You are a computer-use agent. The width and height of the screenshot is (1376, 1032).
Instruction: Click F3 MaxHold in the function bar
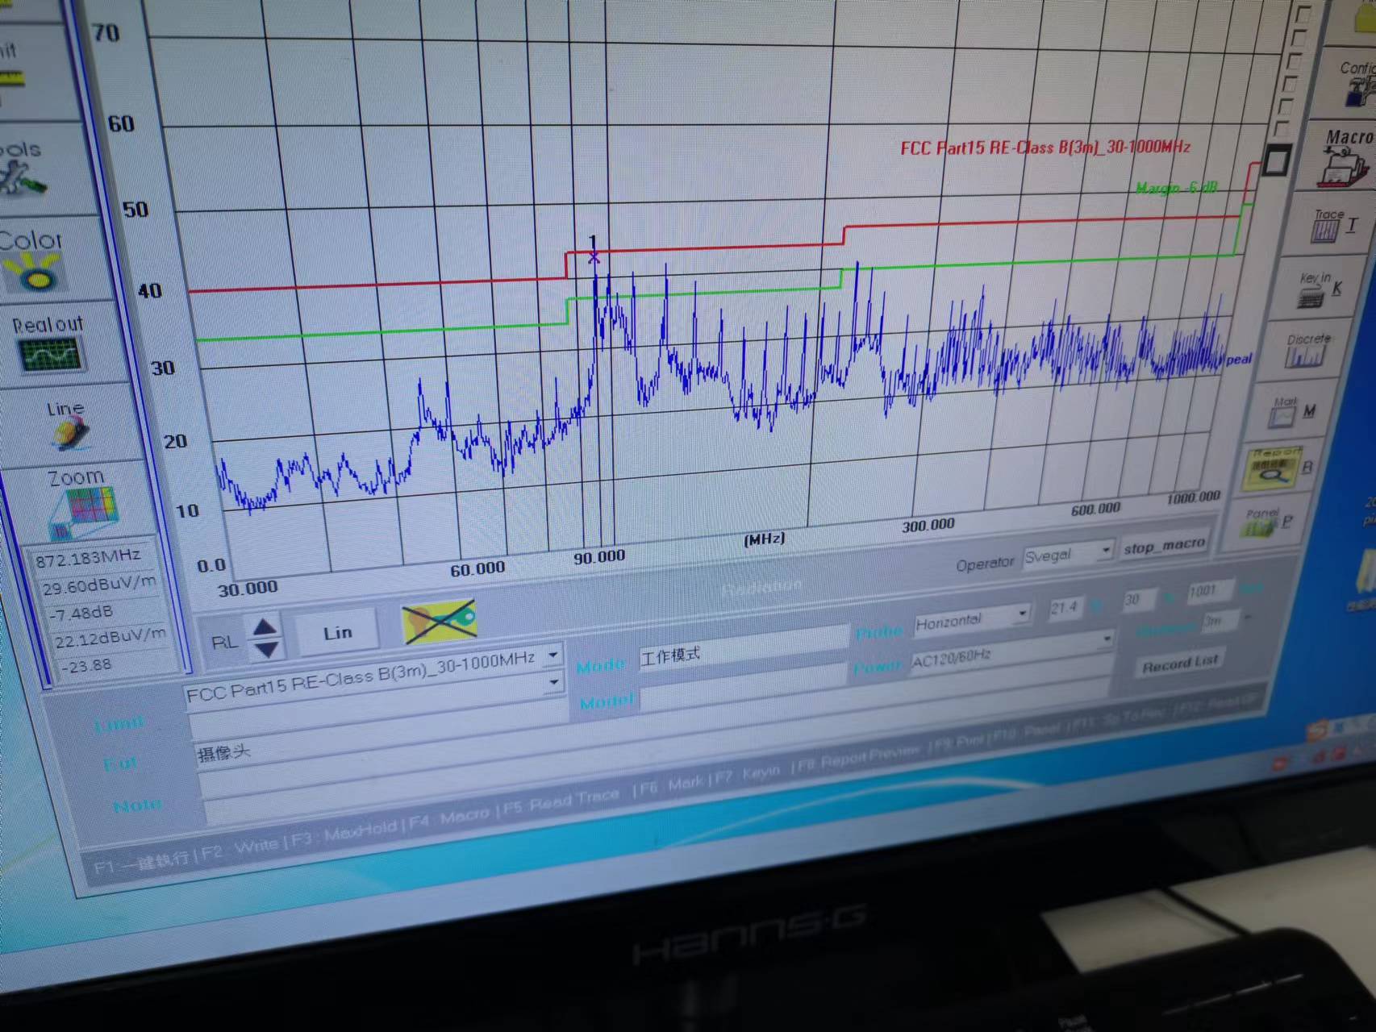pyautogui.click(x=344, y=832)
